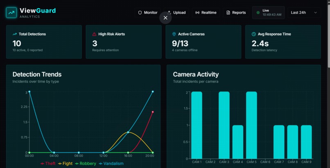Go to the Upload section
The width and height of the screenshot is (330, 168).
(176, 13)
